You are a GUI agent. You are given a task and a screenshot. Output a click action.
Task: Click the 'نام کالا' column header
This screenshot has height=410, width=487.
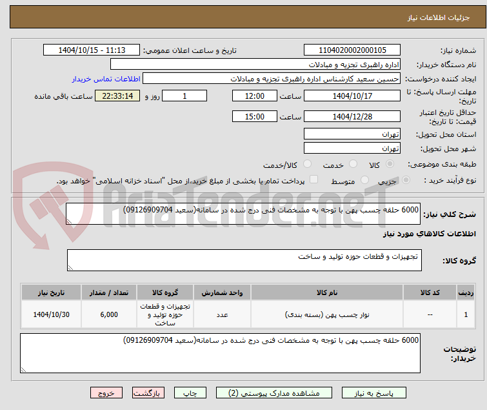pyautogui.click(x=327, y=292)
